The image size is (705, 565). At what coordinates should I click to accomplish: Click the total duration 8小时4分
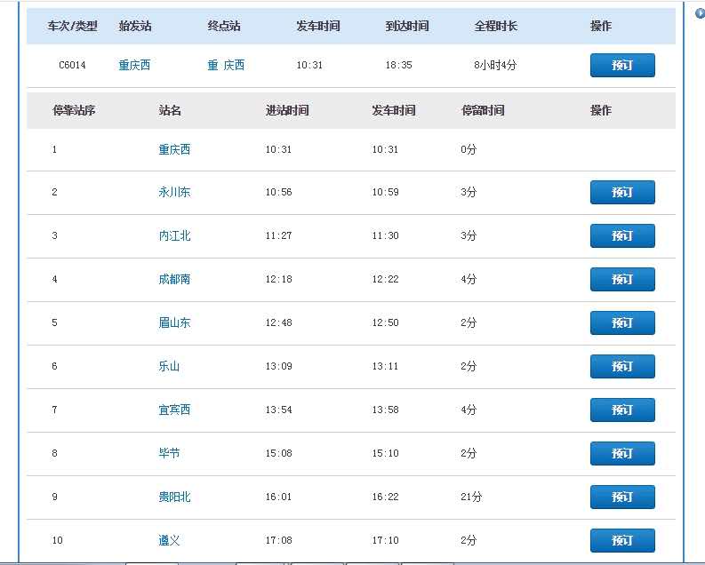(x=495, y=65)
